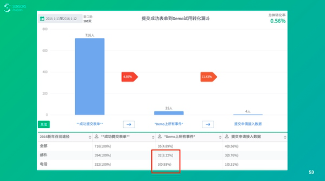Click the chart title 提交成功表单到Demo试用转化漏斗
The width and height of the screenshot is (325, 181).
[x=176, y=19]
